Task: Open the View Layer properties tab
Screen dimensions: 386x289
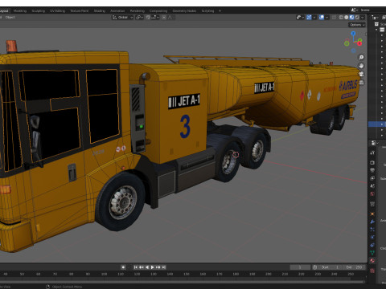Action: click(x=372, y=178)
